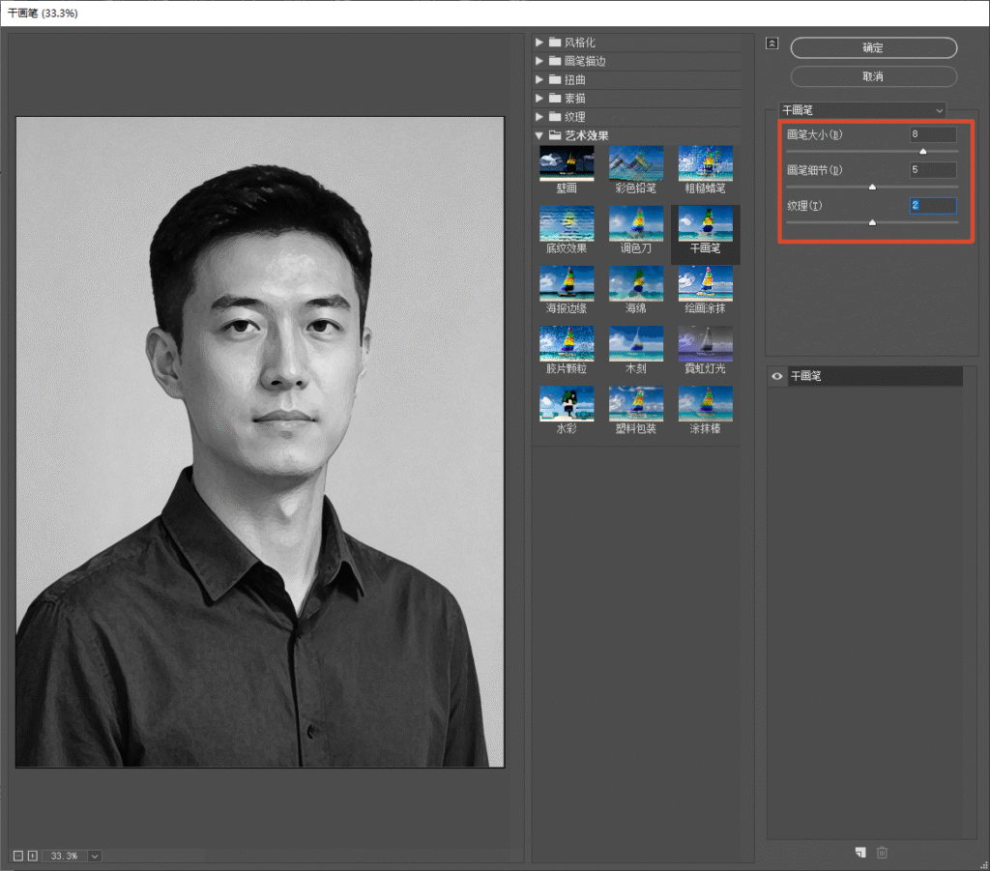990x871 pixels.
Task: Click the 画笔细节 slider handle
Action: click(x=873, y=187)
